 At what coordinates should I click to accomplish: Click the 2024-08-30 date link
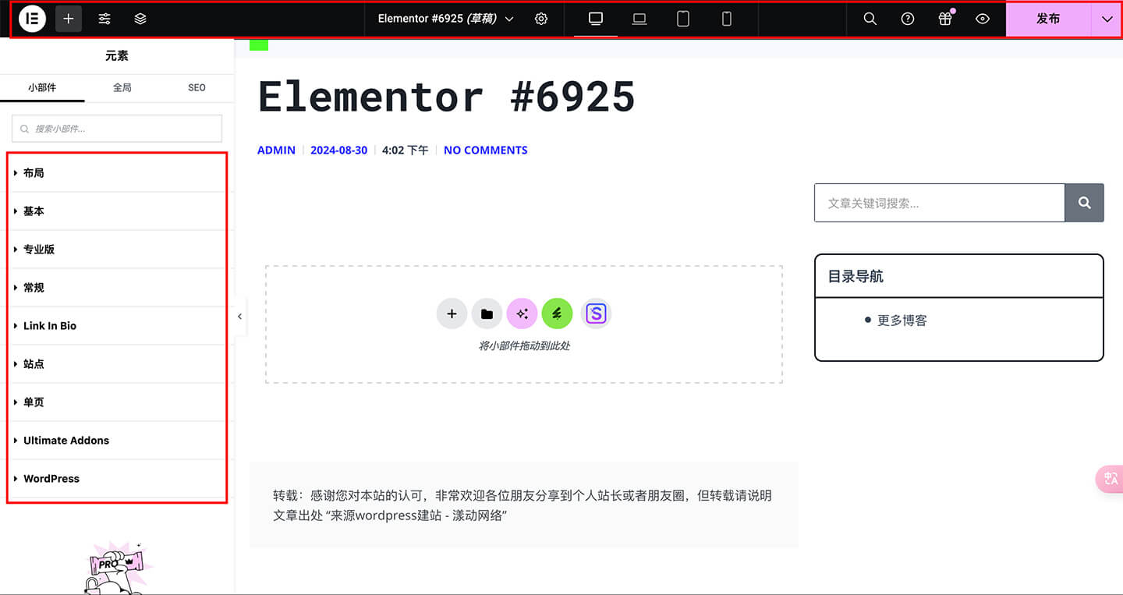338,151
